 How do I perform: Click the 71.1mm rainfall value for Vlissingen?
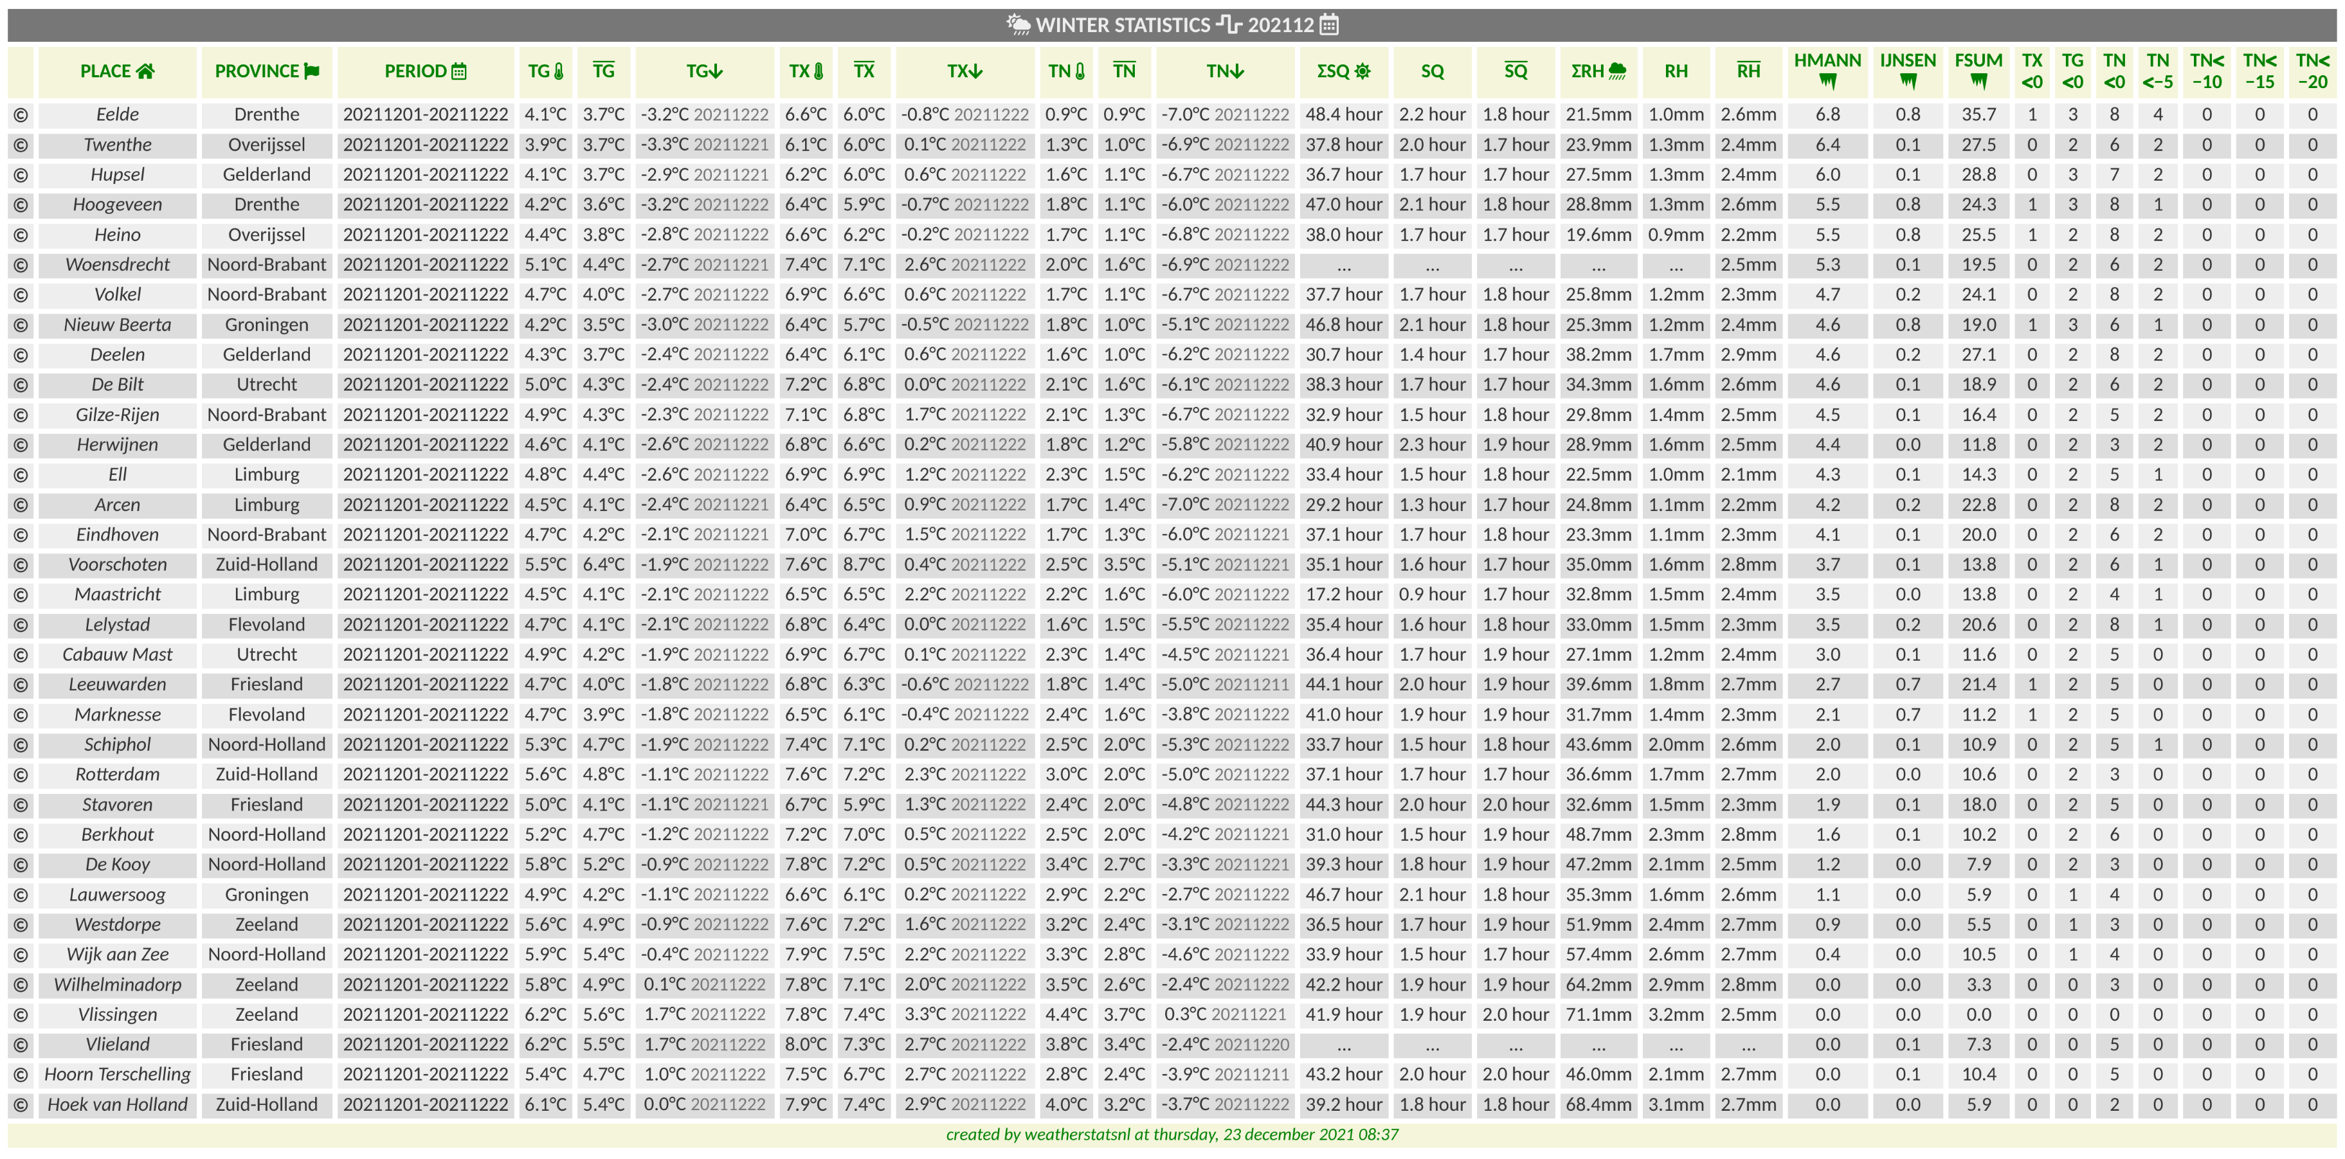[x=1598, y=1014]
